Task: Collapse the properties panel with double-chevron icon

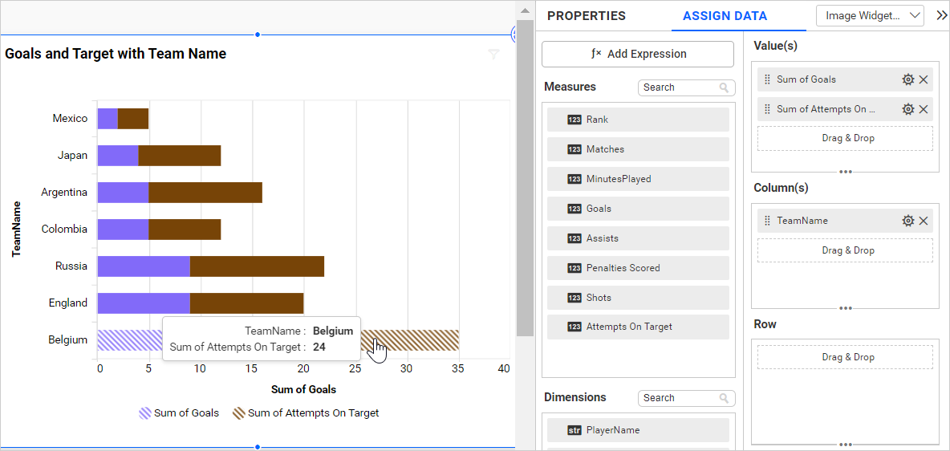Action: click(x=942, y=15)
